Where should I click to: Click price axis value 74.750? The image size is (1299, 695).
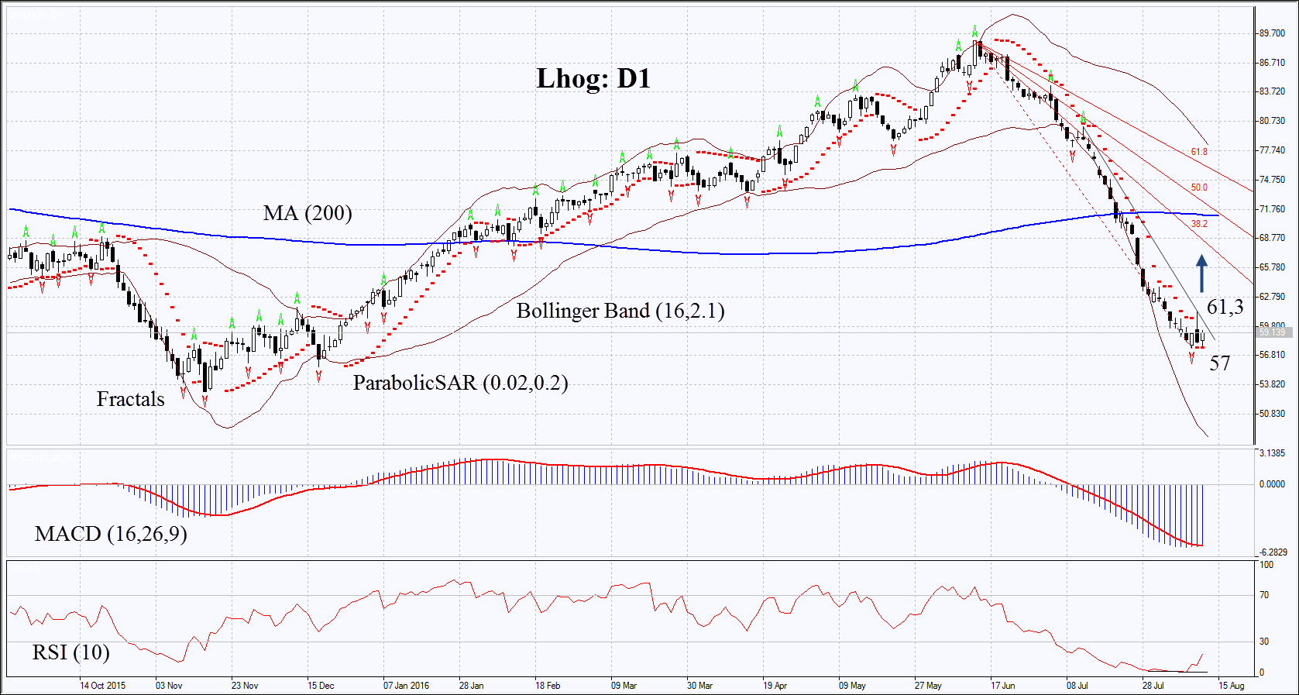(1272, 180)
